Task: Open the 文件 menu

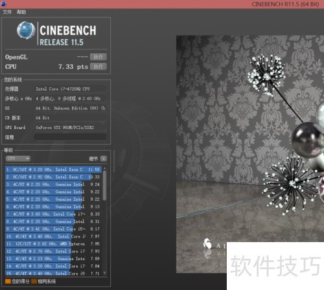Action: tap(7, 12)
